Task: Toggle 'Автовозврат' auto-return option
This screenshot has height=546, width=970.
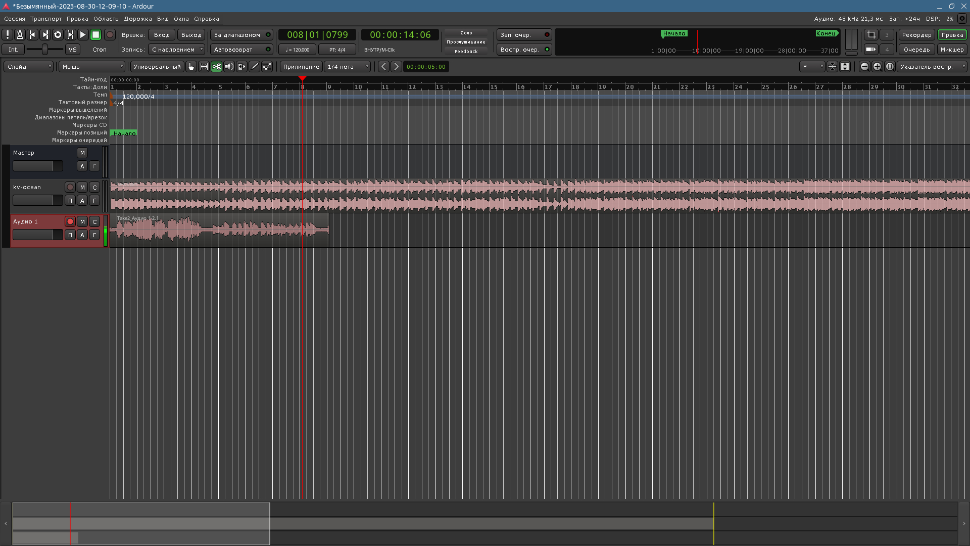Action: click(241, 50)
